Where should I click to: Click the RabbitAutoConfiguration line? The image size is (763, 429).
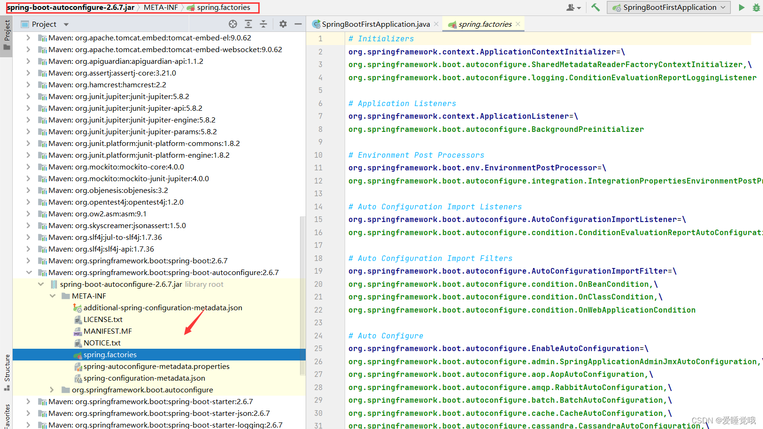coord(510,387)
